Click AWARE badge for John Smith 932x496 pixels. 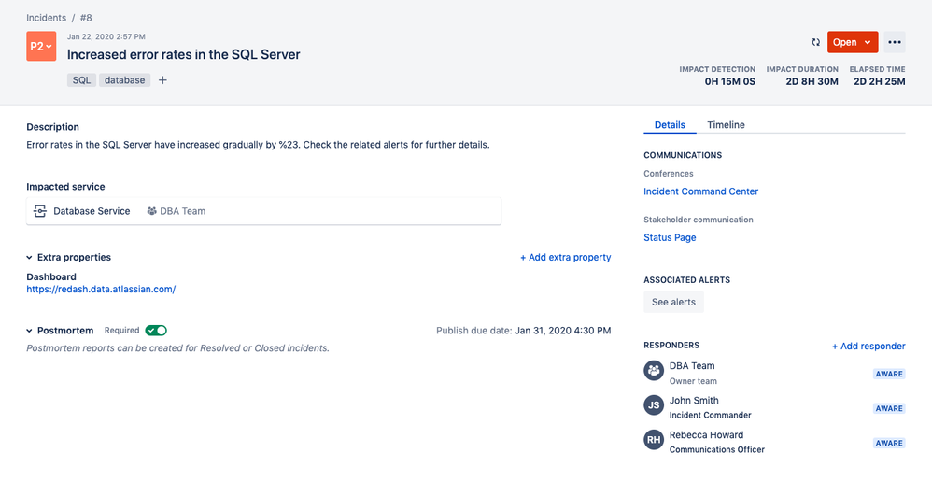pos(889,408)
